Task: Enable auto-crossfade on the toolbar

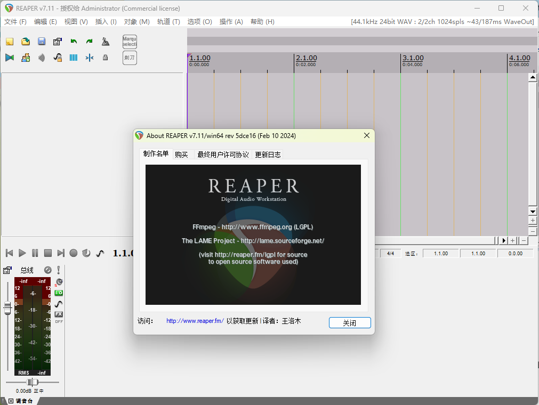Action: click(x=9, y=57)
